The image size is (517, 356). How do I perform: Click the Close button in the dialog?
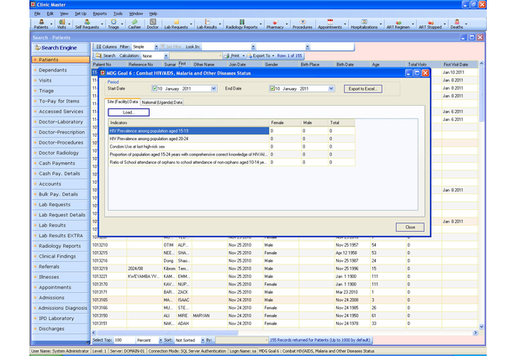(410, 228)
